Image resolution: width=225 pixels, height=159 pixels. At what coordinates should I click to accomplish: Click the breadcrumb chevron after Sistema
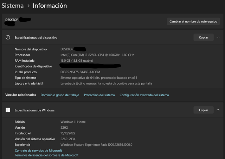click(28, 6)
